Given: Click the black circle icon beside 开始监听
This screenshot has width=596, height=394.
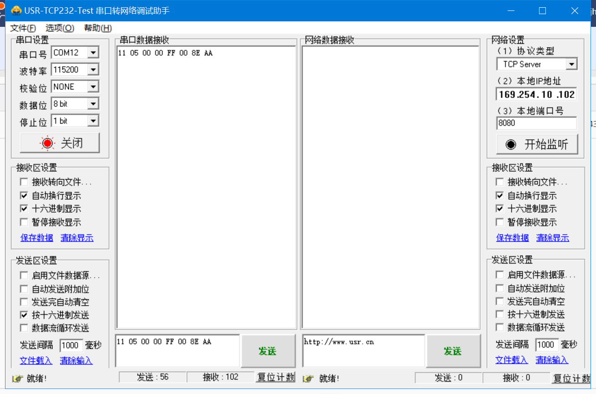Looking at the screenshot, I should click(511, 145).
